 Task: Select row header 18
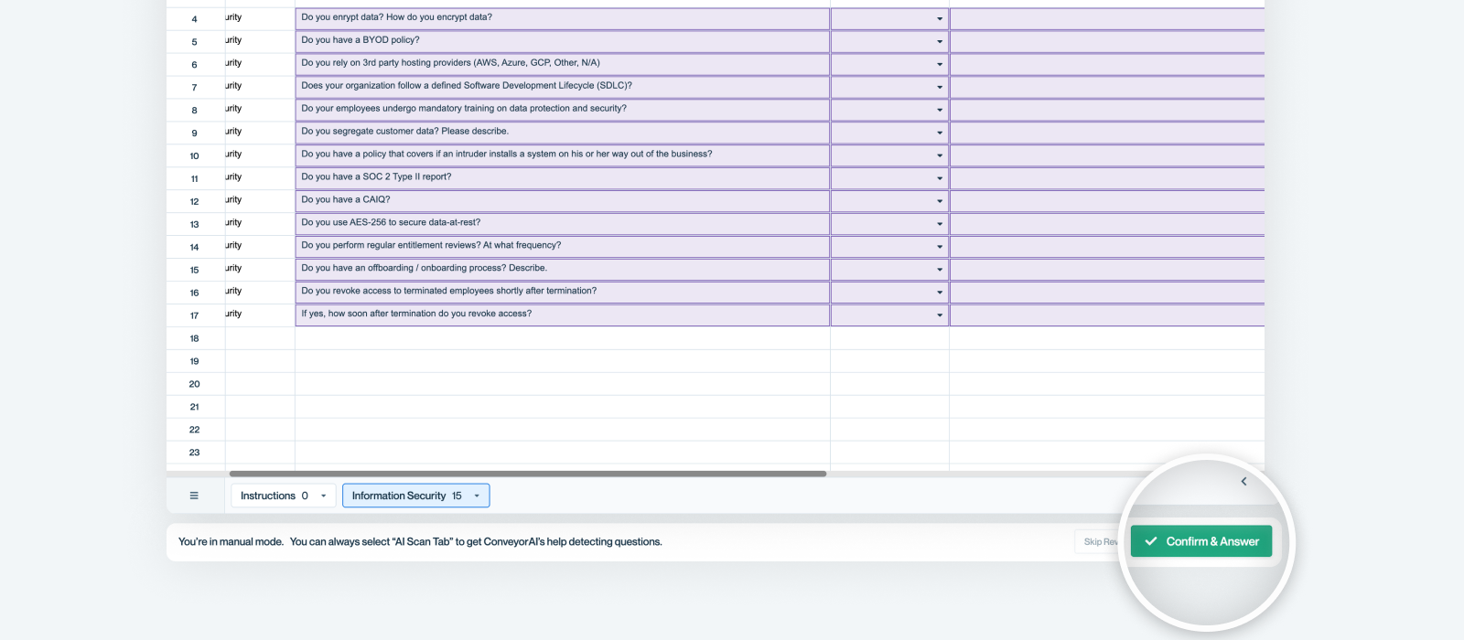(x=195, y=339)
